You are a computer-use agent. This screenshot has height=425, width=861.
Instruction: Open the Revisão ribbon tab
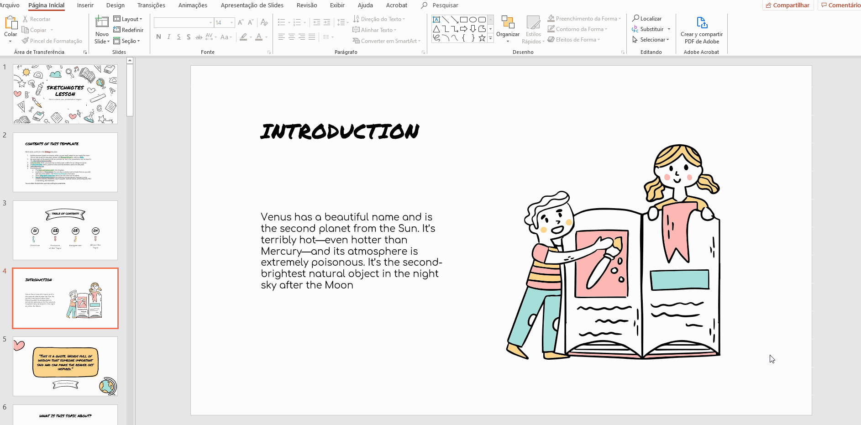(x=307, y=5)
